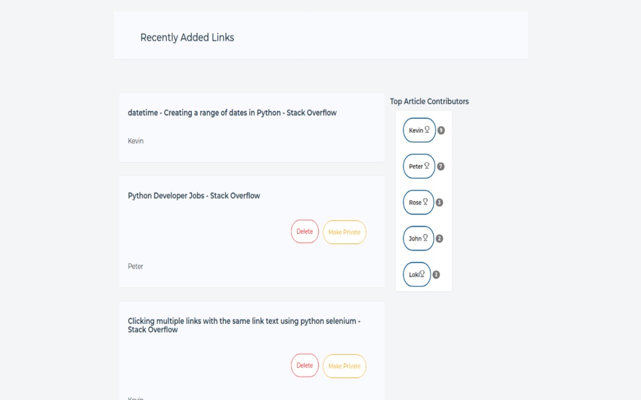The width and height of the screenshot is (641, 400).
Task: Select the John contributor pill
Action: (418, 238)
